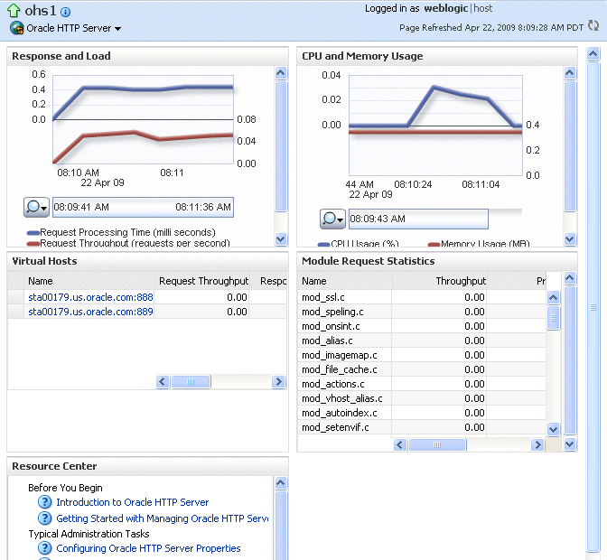Open Getting Started with Managing Oracle HTTP Server link
This screenshot has width=607, height=560.
(x=163, y=518)
